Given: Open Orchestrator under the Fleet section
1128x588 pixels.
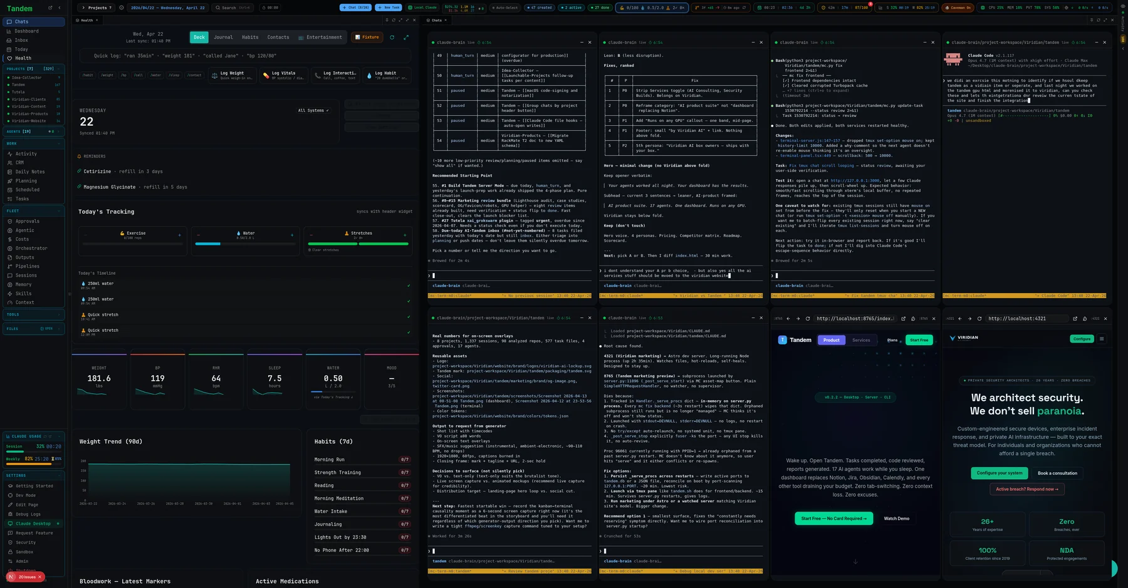Looking at the screenshot, I should point(34,248).
